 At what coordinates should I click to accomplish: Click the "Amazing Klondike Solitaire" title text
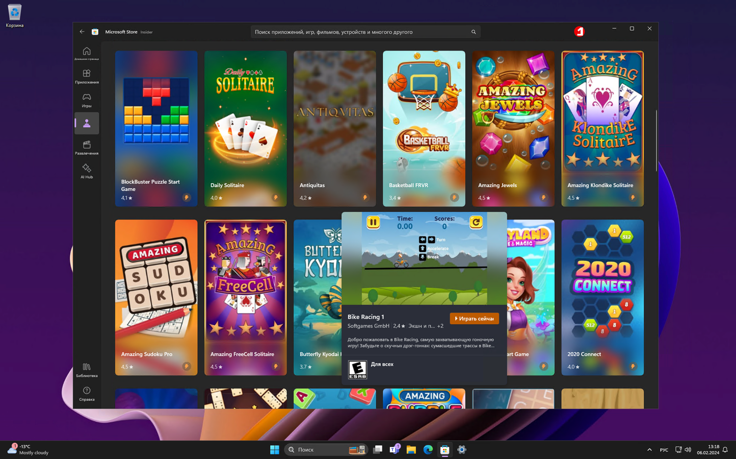(x=600, y=185)
